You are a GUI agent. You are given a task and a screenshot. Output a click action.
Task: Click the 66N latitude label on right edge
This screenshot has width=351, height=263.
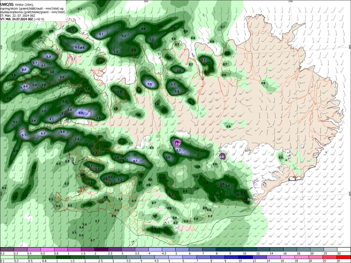point(350,47)
